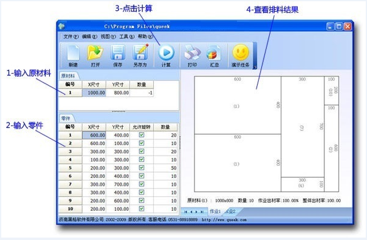Toggle 允许旋转 checkbox for part row 2
Image resolution: width=367 pixels, height=240 pixels.
[142, 143]
